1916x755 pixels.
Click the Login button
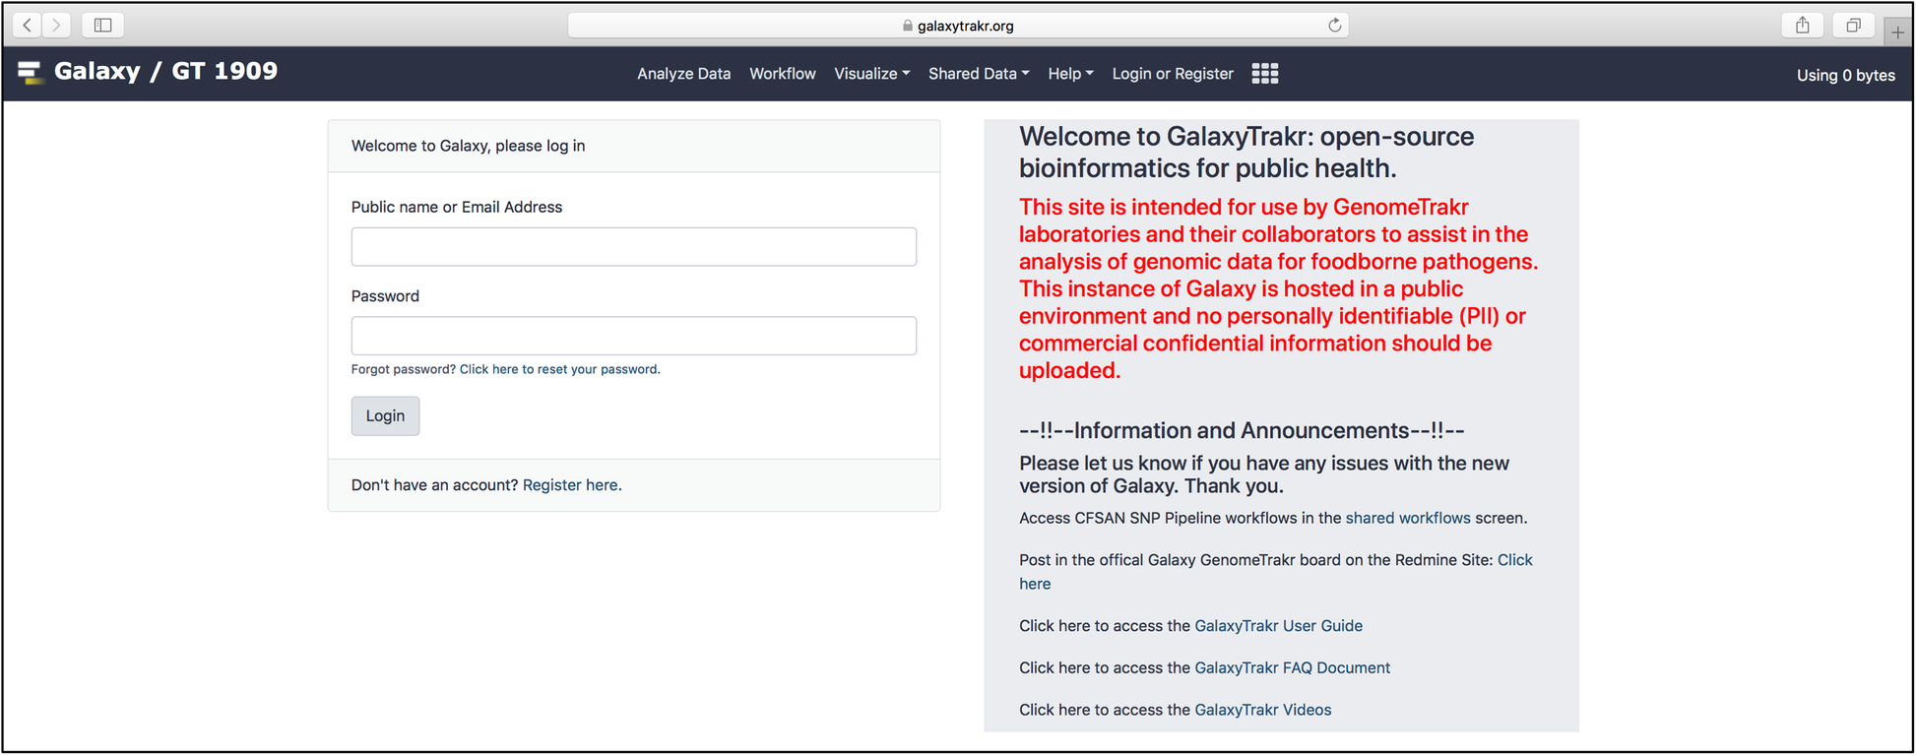[385, 415]
